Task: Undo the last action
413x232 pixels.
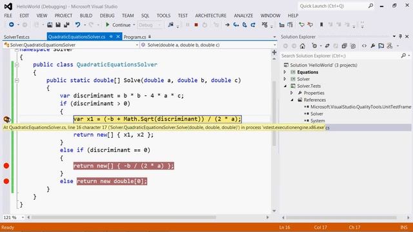Action: point(77,24)
